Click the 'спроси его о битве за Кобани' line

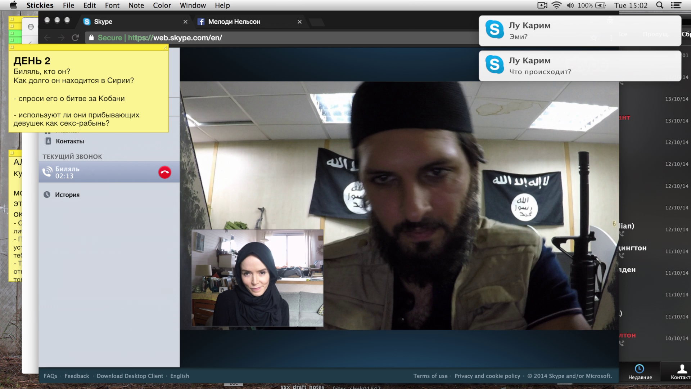click(x=69, y=98)
